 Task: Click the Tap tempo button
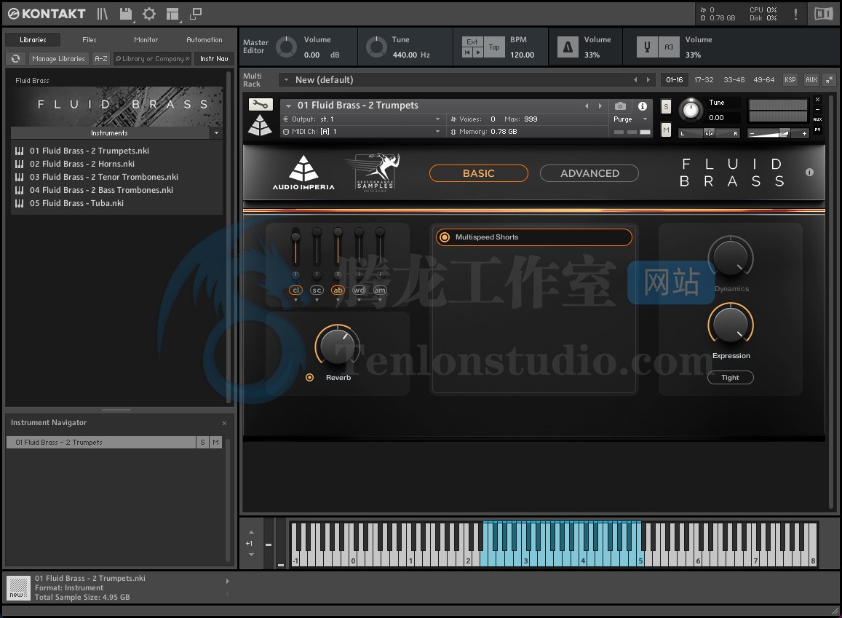coord(494,47)
